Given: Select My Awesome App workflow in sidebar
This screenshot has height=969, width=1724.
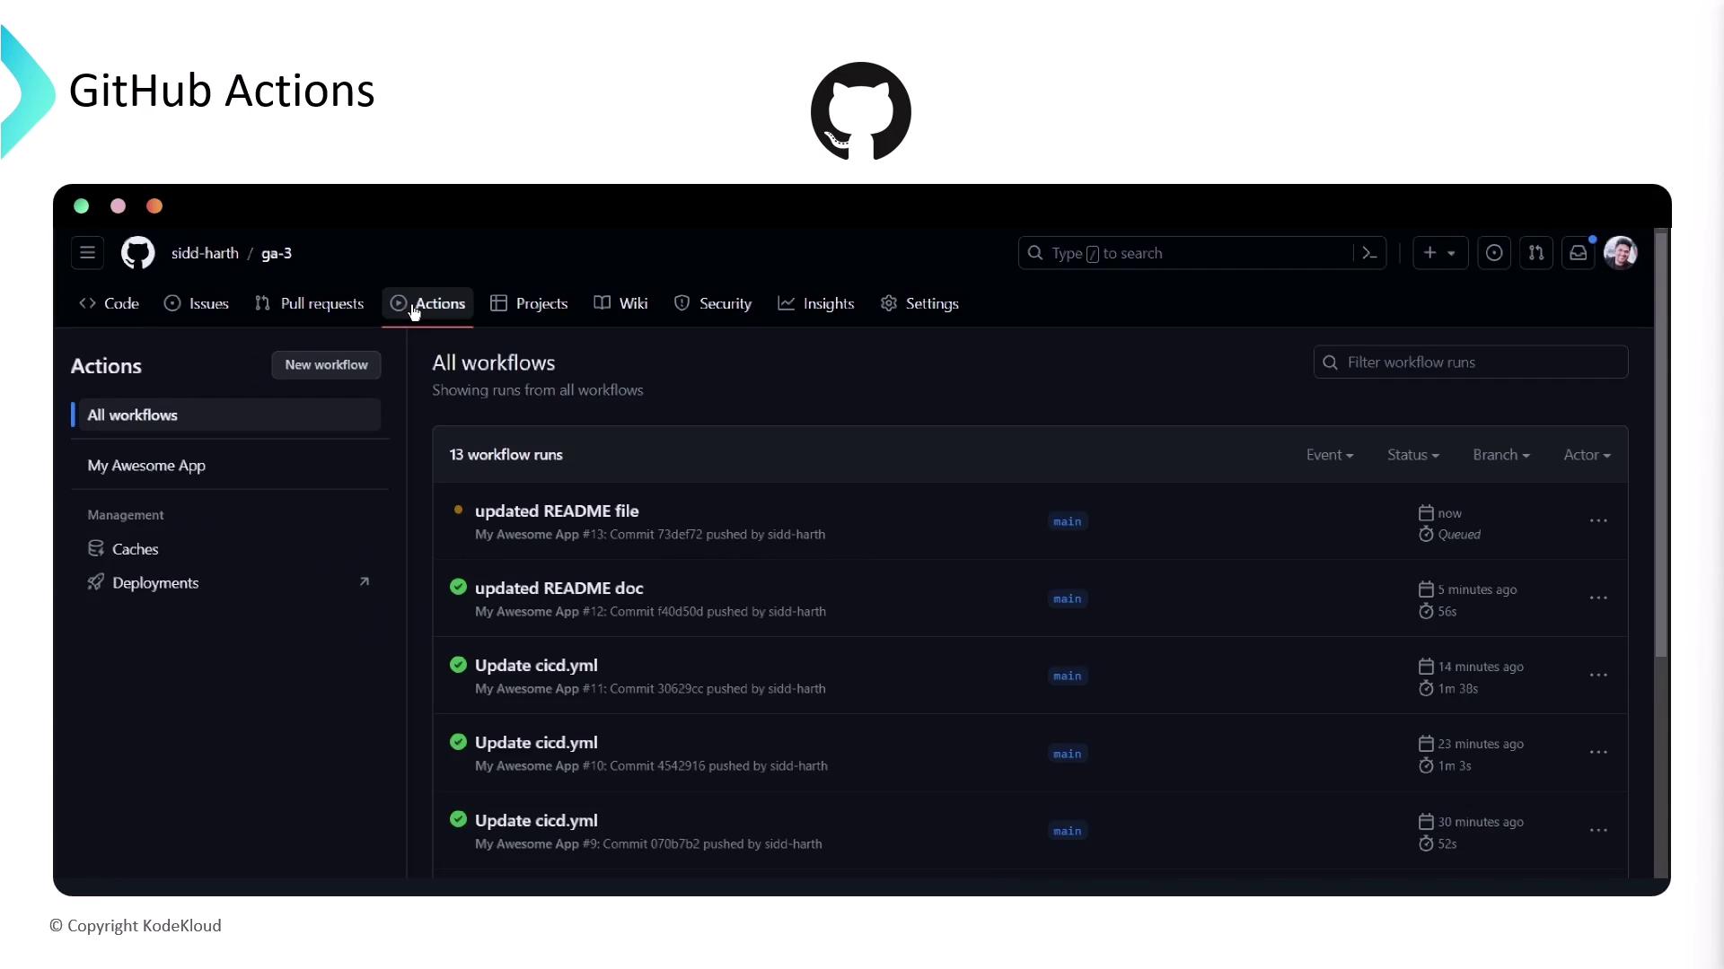Looking at the screenshot, I should pyautogui.click(x=146, y=466).
